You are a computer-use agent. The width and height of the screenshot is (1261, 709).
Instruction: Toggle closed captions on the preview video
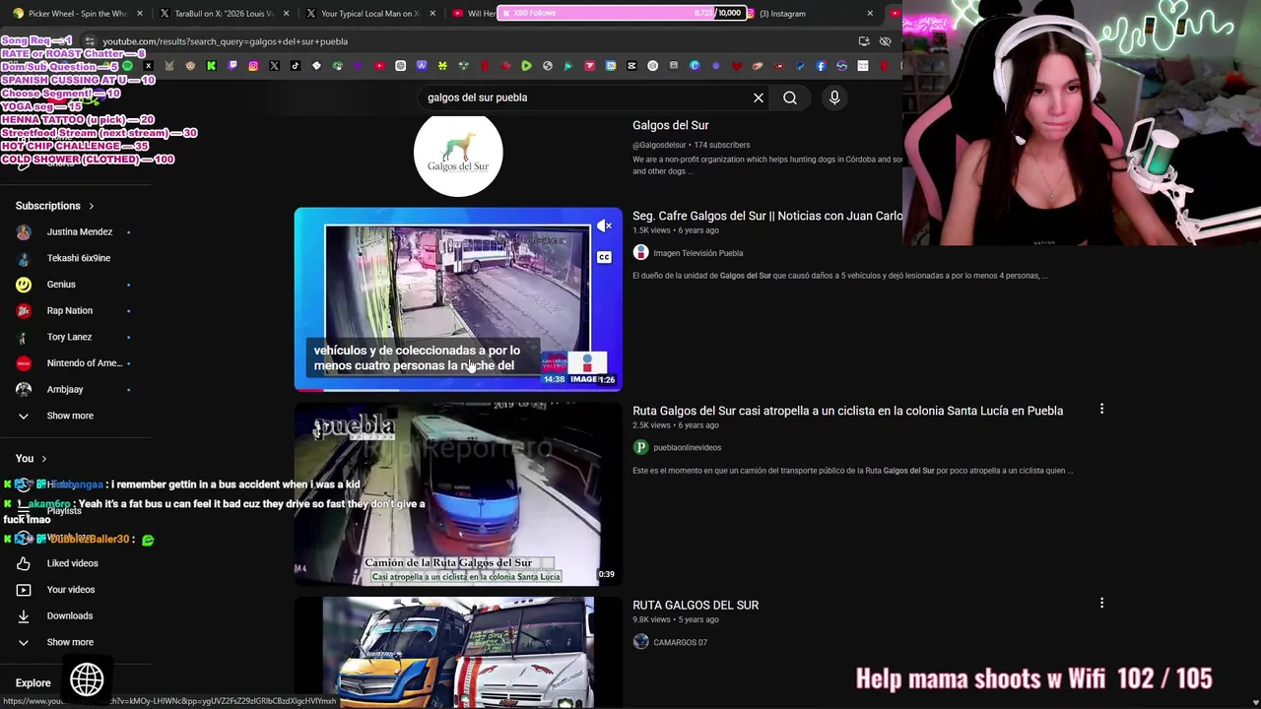604,258
